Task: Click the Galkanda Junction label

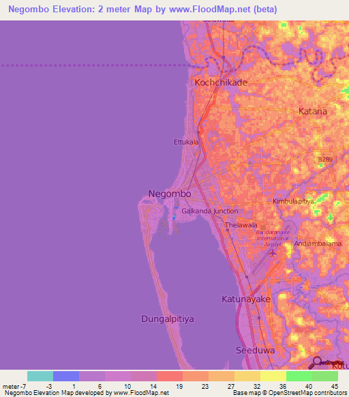Action: click(210, 211)
